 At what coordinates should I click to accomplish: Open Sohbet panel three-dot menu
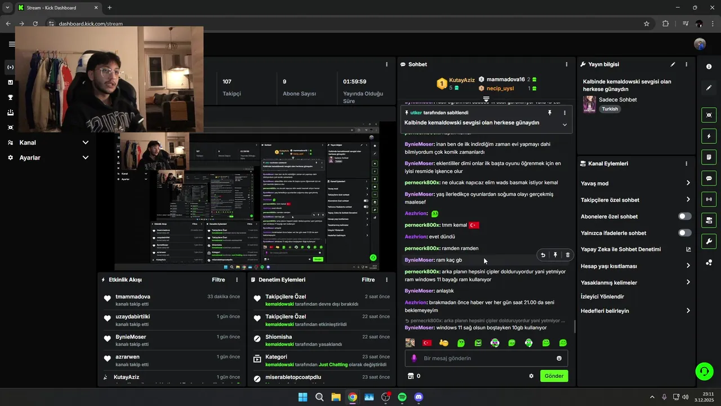click(567, 64)
